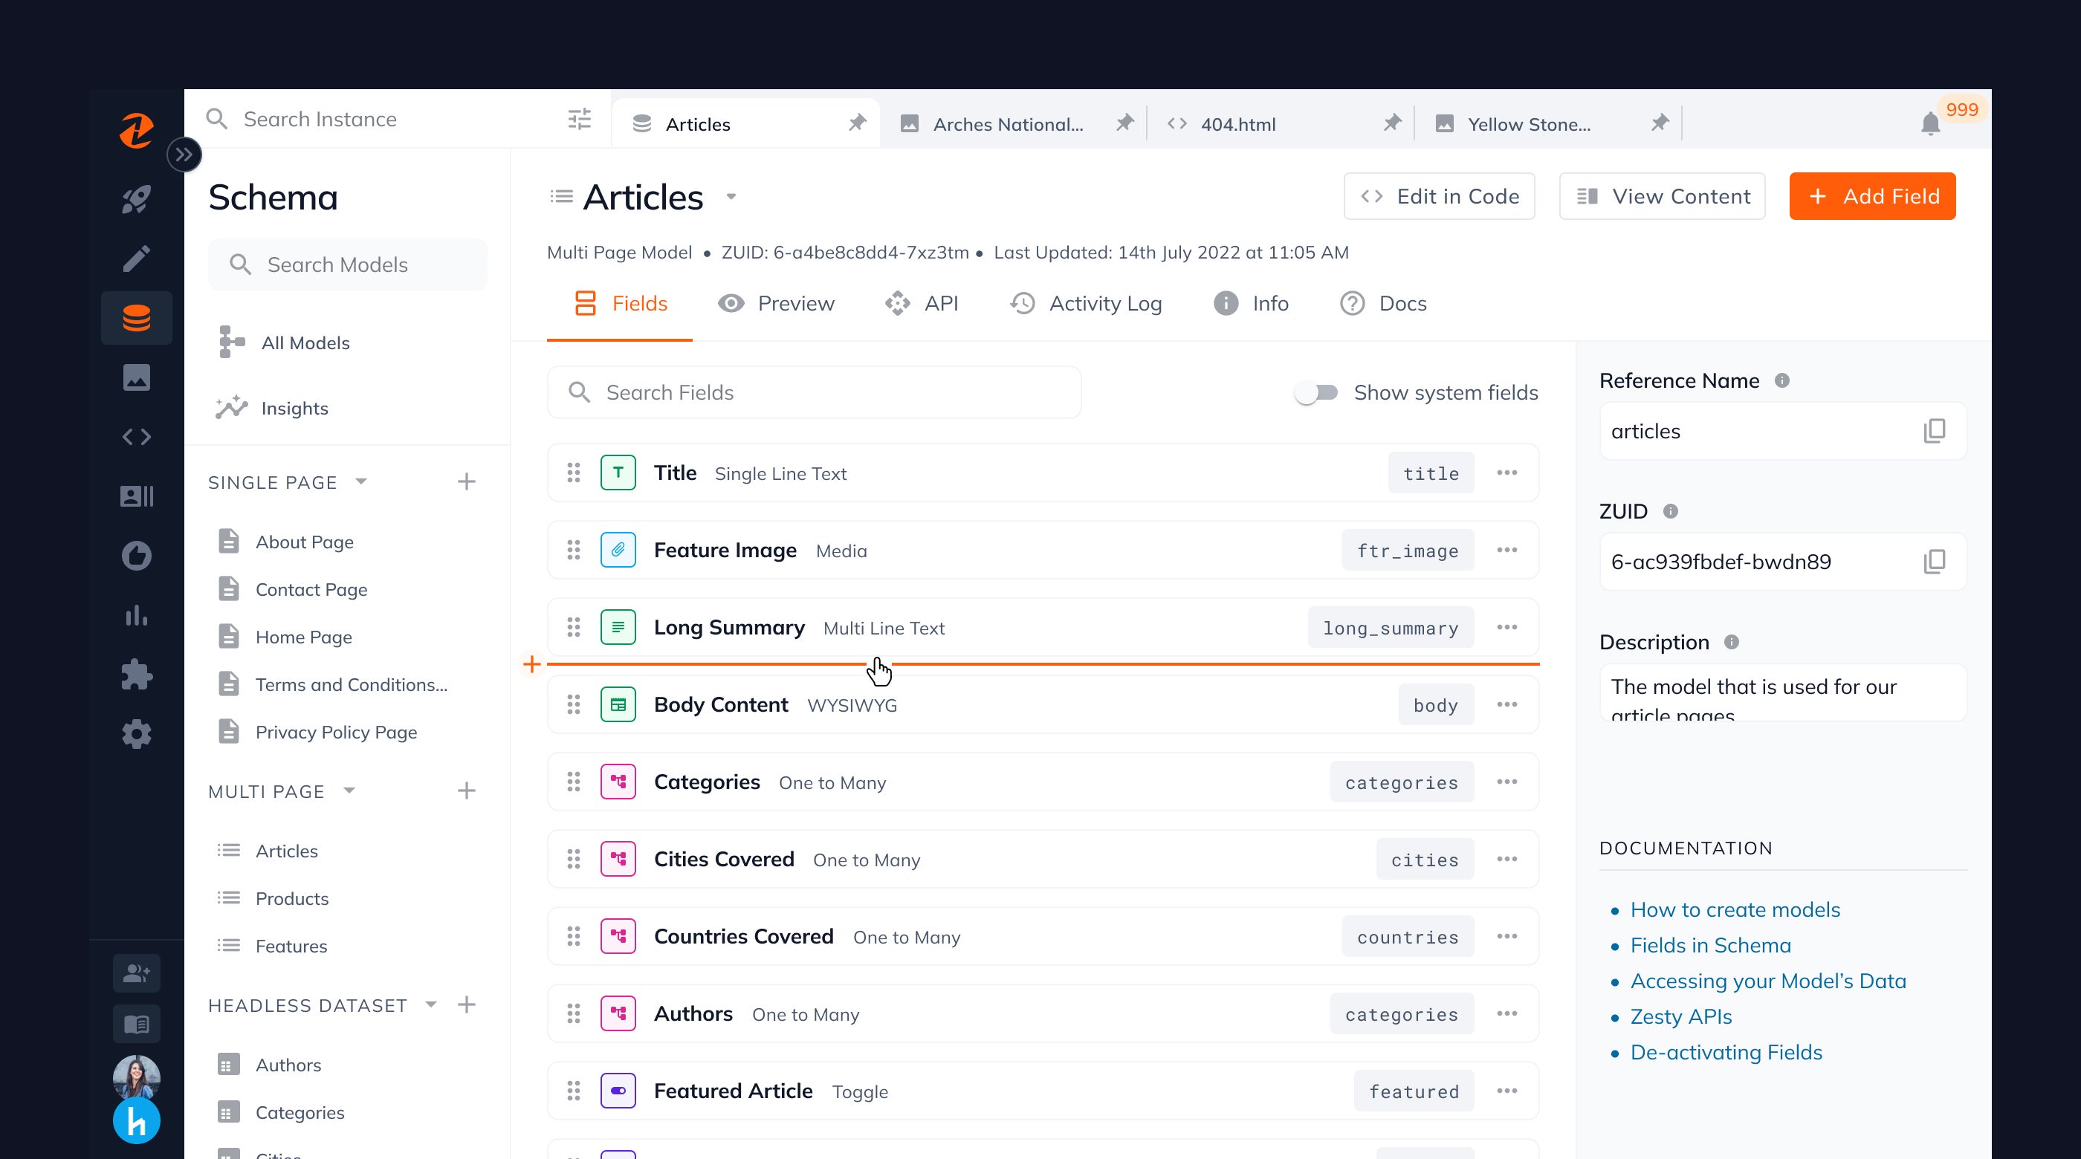
Task: Open How to create models link
Action: (1735, 909)
